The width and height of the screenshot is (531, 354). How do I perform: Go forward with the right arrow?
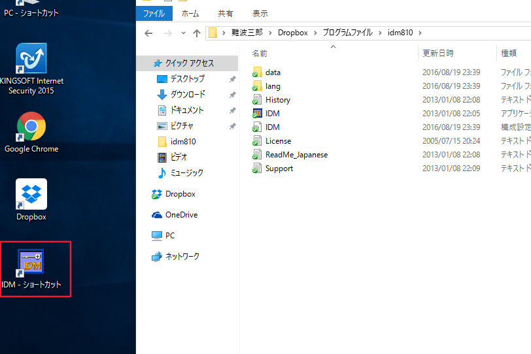167,33
